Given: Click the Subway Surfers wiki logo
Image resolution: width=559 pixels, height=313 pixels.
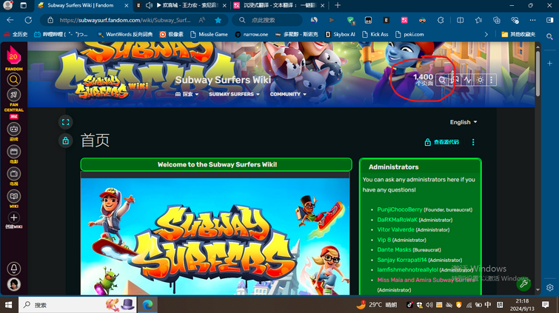Looking at the screenshot, I should (111, 88).
